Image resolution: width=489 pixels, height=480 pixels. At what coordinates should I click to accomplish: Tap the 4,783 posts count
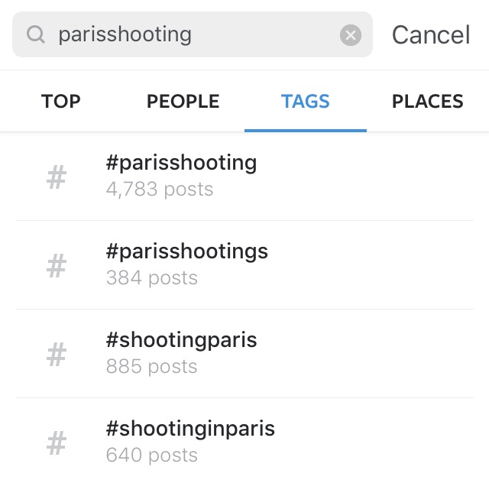pyautogui.click(x=160, y=189)
